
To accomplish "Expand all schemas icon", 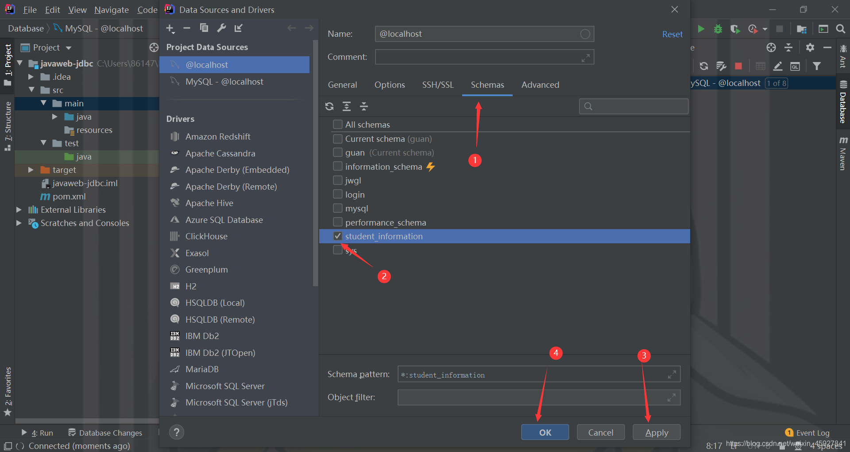I will (347, 106).
